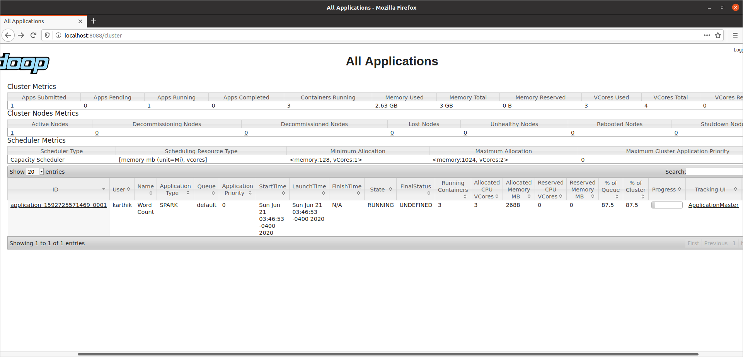Viewport: 743px width, 357px height.
Task: Open the ApplicationMaster tracking link
Action: tap(713, 205)
